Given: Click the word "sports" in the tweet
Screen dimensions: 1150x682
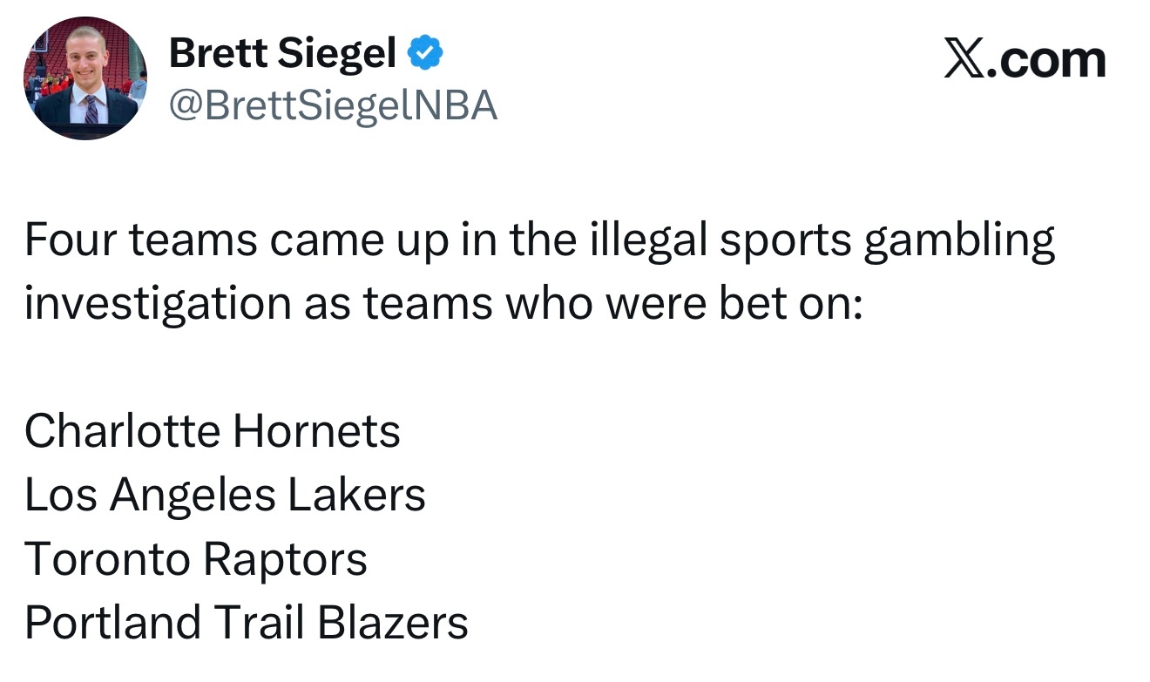Looking at the screenshot, I should coord(785,241).
